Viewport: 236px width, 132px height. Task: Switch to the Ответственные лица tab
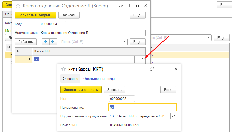(x=99, y=79)
